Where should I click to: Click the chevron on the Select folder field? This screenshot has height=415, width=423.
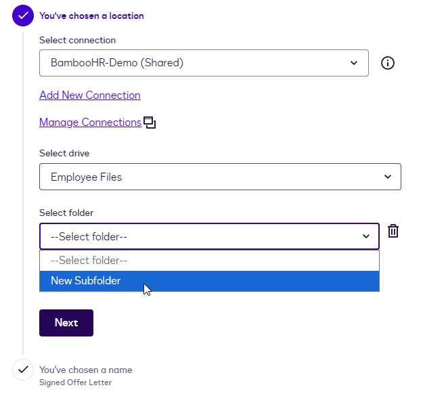pyautogui.click(x=366, y=236)
